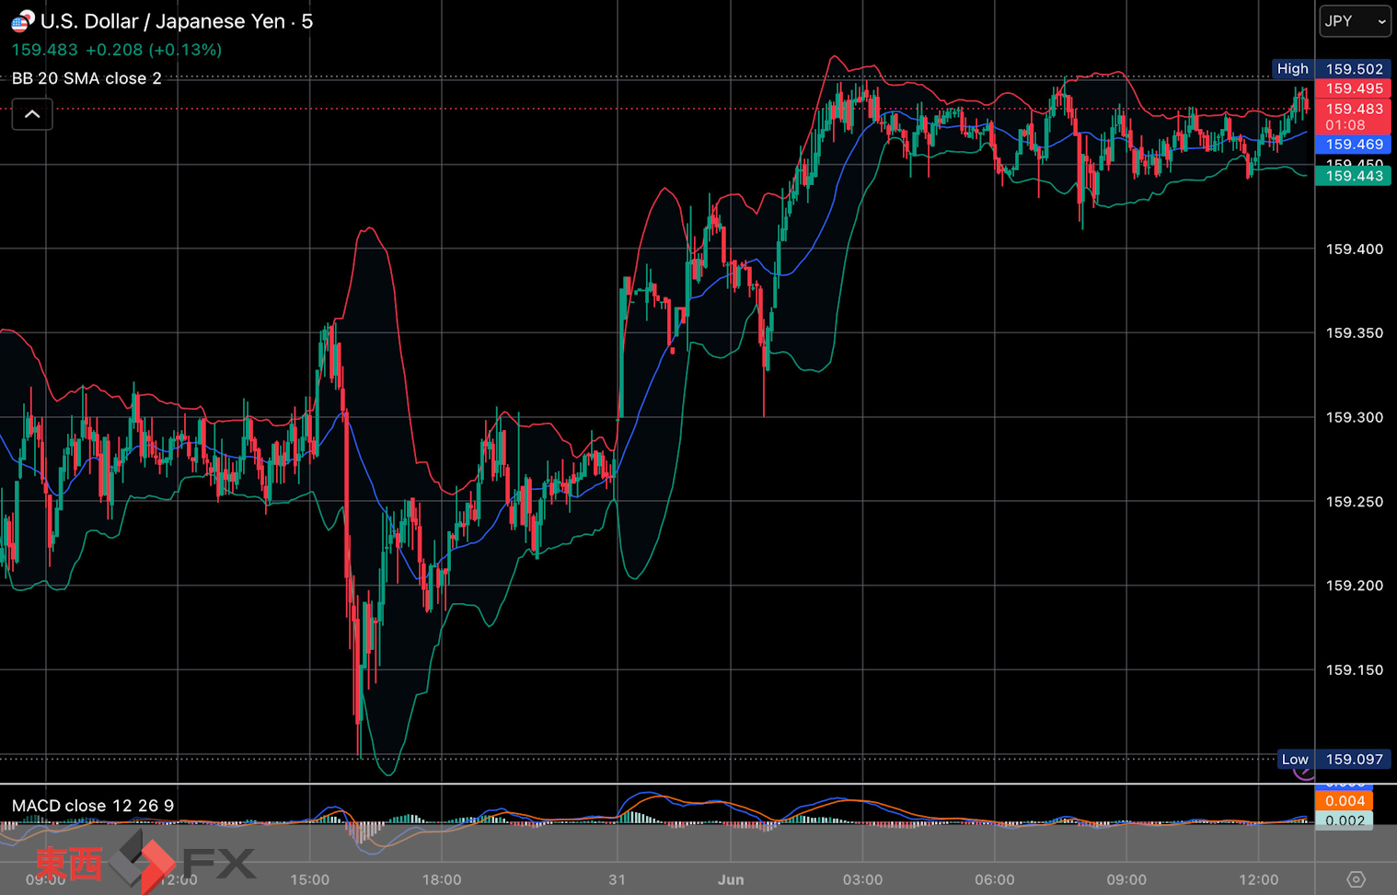This screenshot has height=895, width=1397.
Task: Click the orange 0.004 MACD signal label
Action: pyautogui.click(x=1345, y=801)
